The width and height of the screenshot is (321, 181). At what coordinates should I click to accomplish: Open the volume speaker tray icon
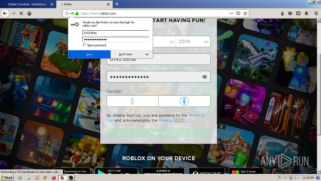285,178
